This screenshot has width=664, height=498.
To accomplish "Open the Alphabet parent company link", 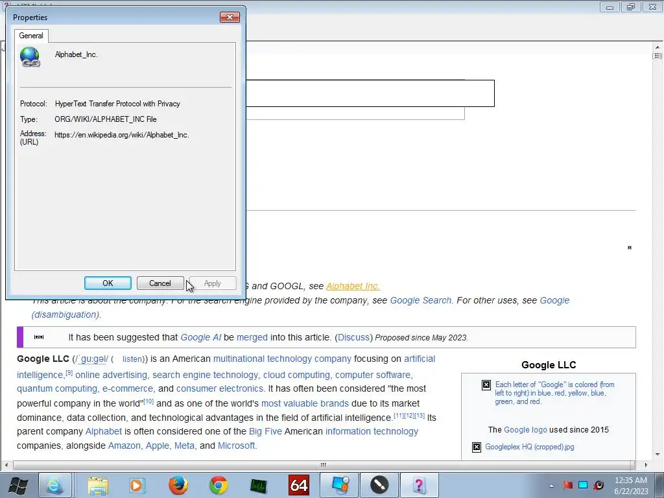I will click(x=103, y=431).
